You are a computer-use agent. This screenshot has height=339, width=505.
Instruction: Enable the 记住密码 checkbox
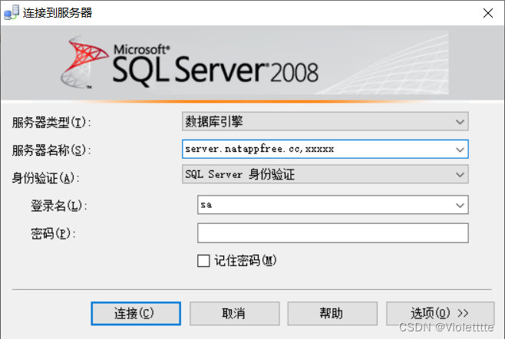tap(203, 261)
